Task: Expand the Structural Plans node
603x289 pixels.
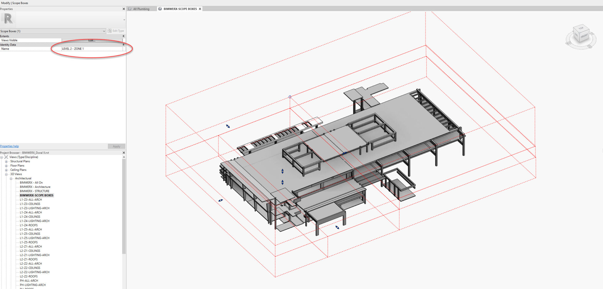Action: (6, 161)
